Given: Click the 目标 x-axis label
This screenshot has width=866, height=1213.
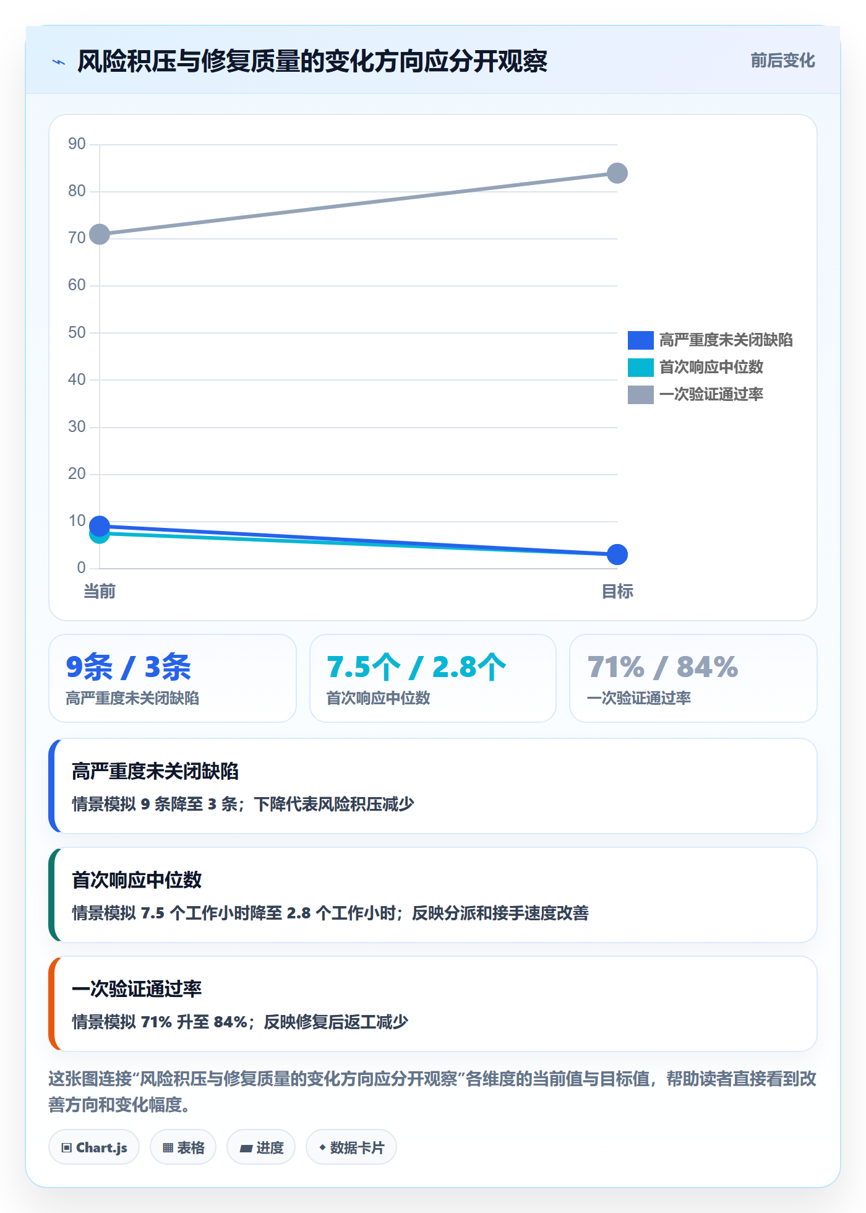Looking at the screenshot, I should [617, 592].
